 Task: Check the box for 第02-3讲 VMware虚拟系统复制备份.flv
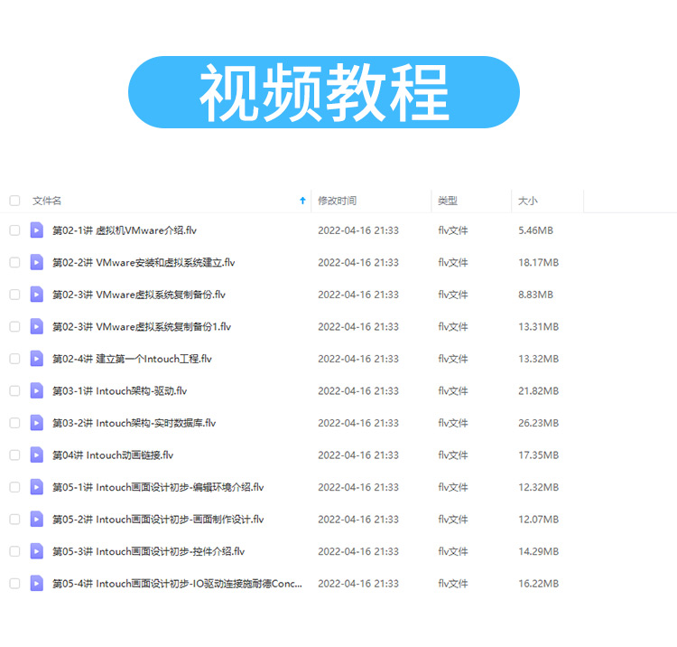(14, 295)
